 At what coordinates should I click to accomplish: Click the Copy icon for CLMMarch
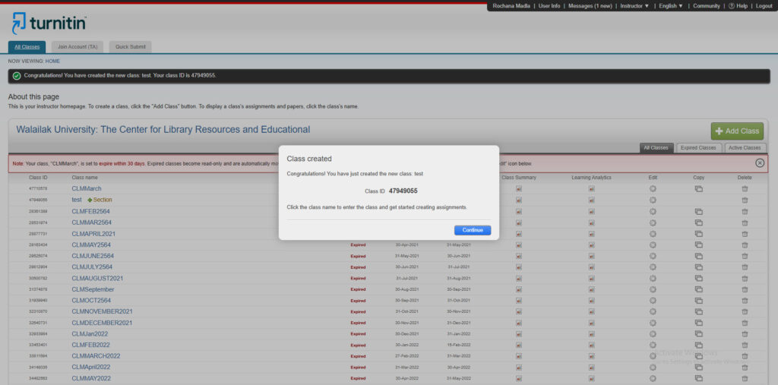(x=699, y=188)
